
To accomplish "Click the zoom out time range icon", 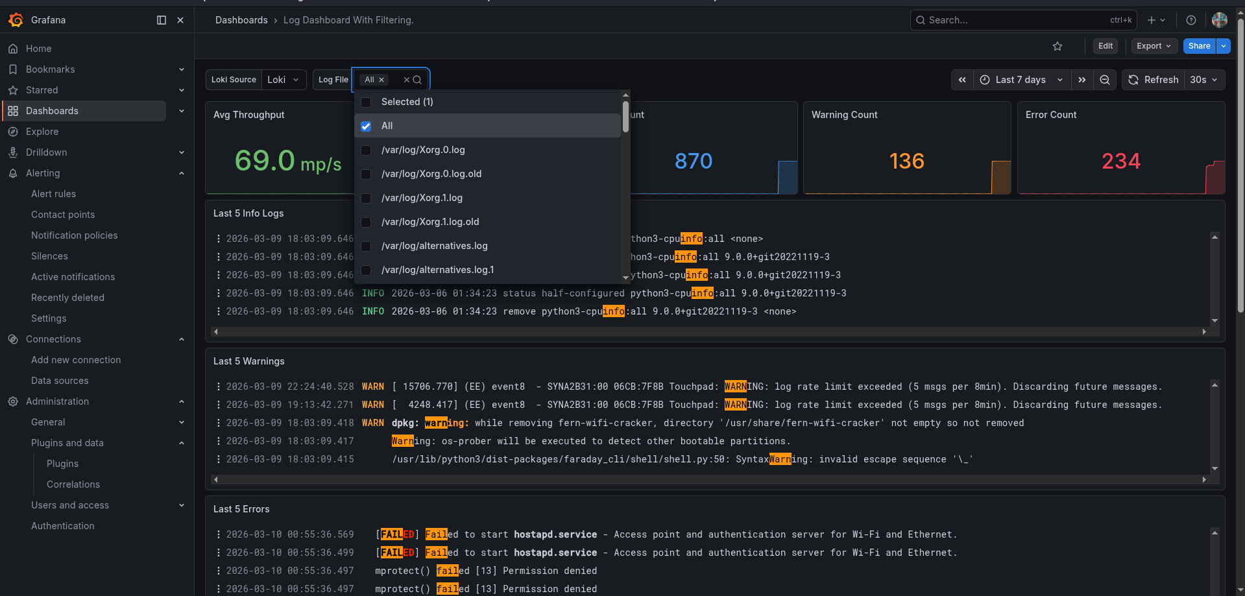I will click(x=1104, y=80).
